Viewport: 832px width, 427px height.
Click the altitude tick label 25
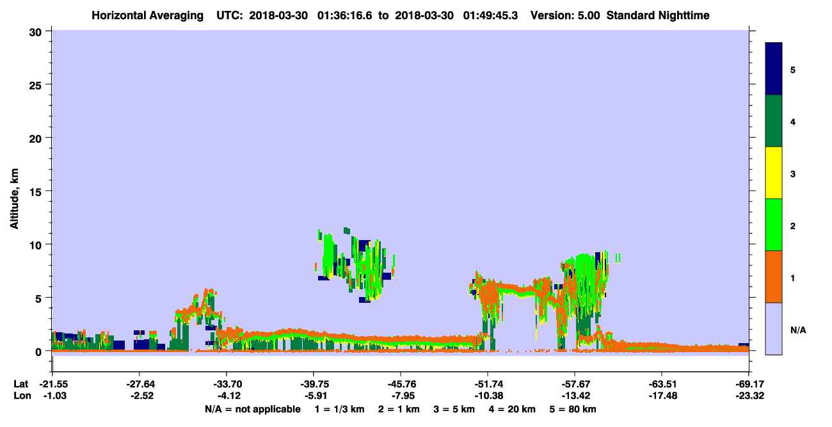click(37, 85)
